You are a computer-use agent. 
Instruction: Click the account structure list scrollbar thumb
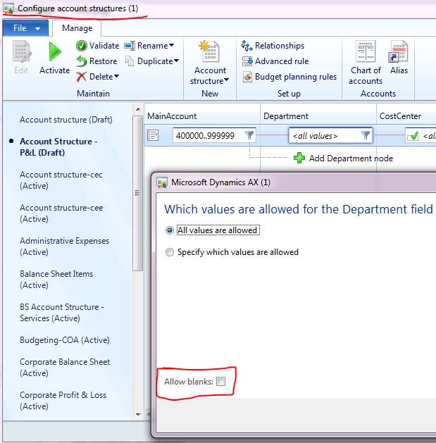[x=138, y=193]
